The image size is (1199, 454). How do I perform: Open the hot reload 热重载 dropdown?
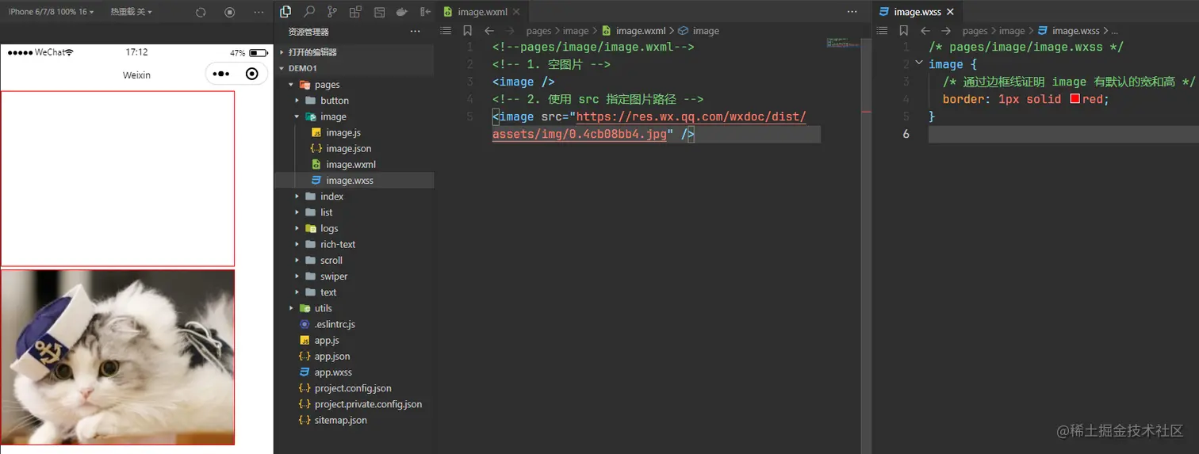point(132,12)
